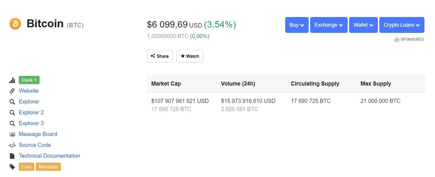
Task: Click the Sponsored label icon
Action: pyautogui.click(x=397, y=40)
